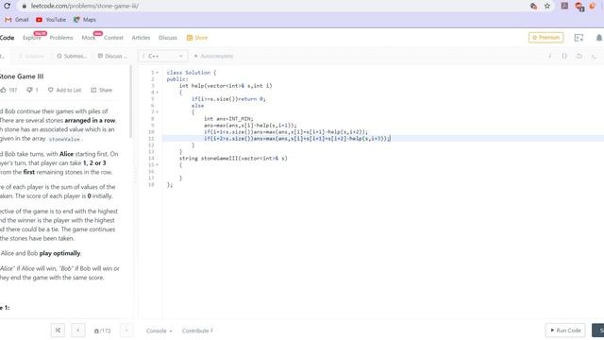Viewport: 604px width, 340px height.
Task: Go to Problems in LeetCode nav
Action: click(x=61, y=38)
